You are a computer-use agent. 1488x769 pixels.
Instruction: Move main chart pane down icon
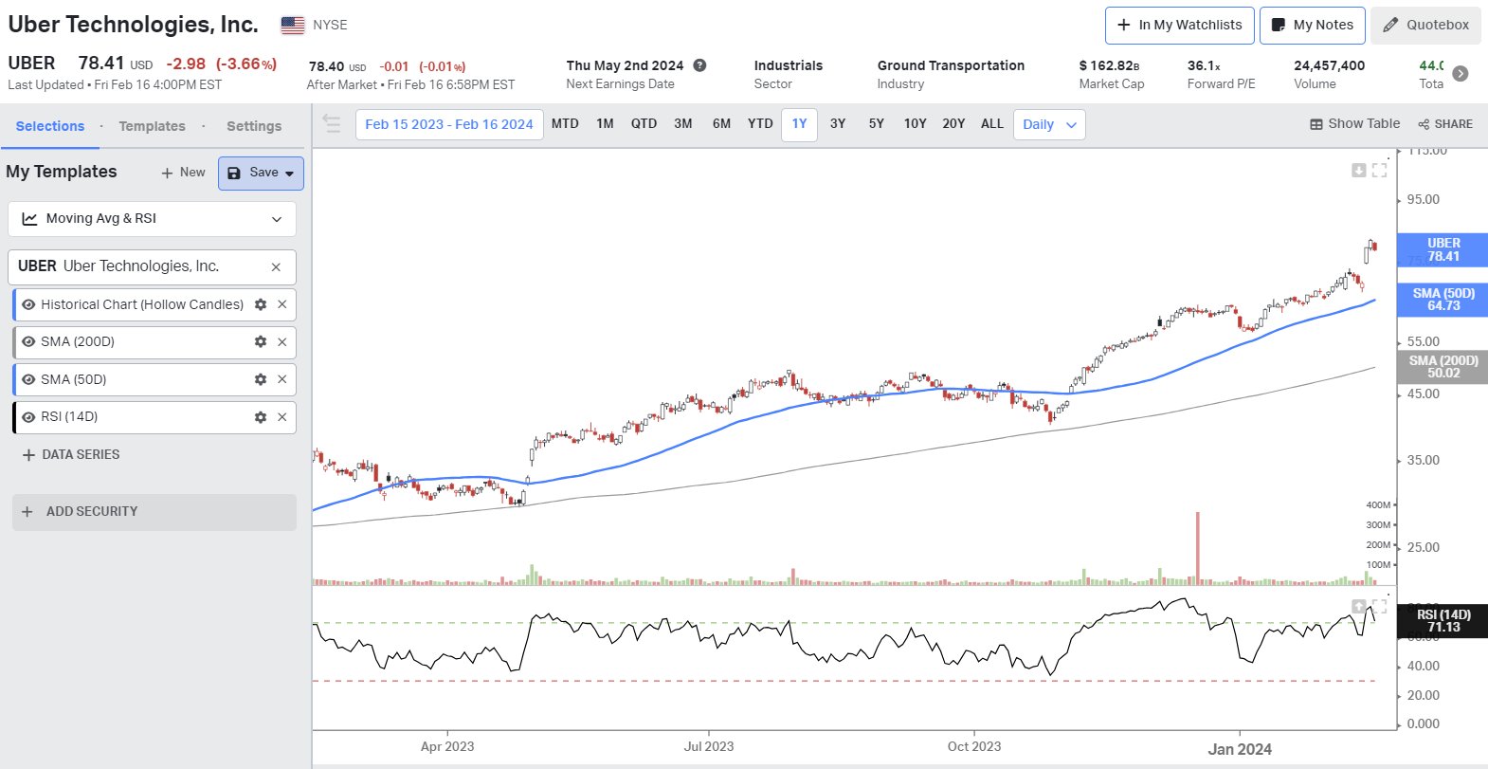(x=1358, y=170)
